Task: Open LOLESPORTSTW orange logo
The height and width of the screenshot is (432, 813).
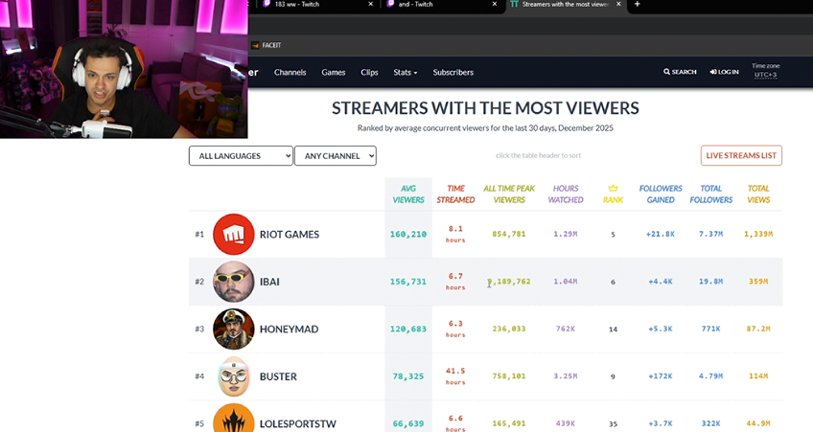Action: [x=233, y=419]
